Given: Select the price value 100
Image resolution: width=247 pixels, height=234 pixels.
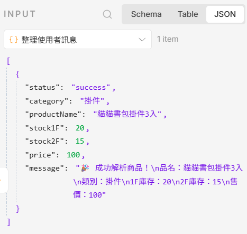Looking at the screenshot, I should [74, 155].
